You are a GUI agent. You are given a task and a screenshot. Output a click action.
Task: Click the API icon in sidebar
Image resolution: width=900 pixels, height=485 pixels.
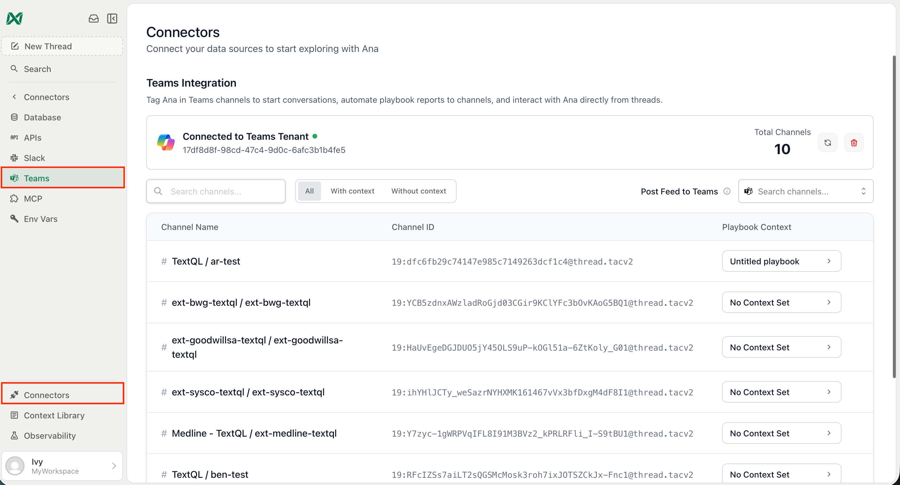click(14, 137)
